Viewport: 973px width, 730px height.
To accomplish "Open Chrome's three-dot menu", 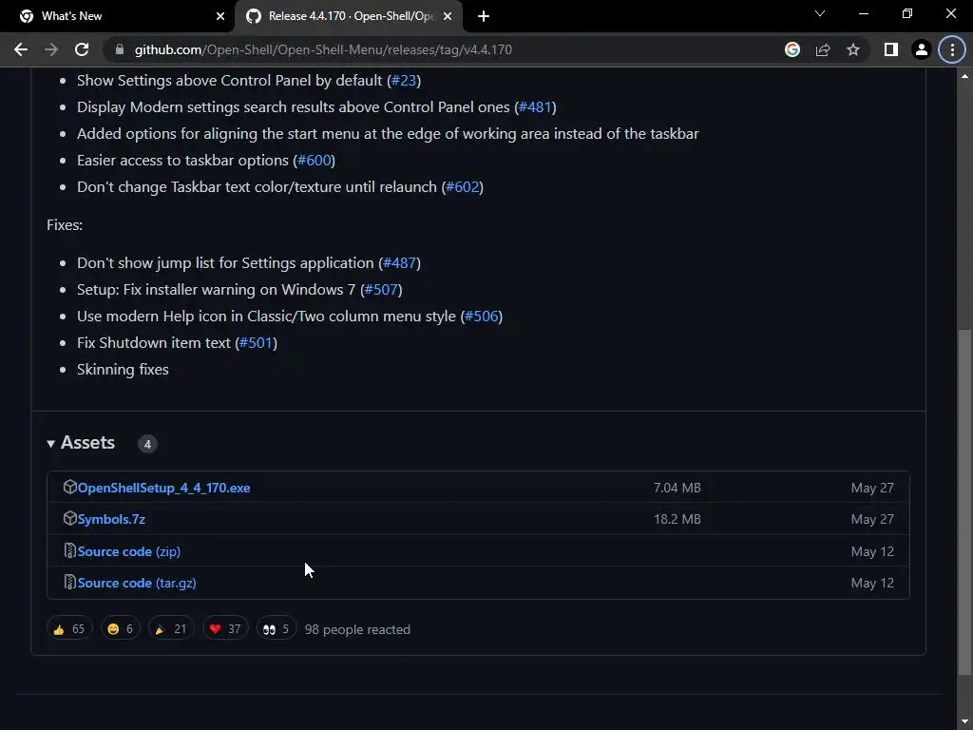I will (952, 49).
